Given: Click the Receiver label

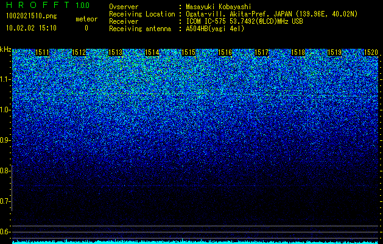Looking at the screenshot, I should (x=124, y=21).
